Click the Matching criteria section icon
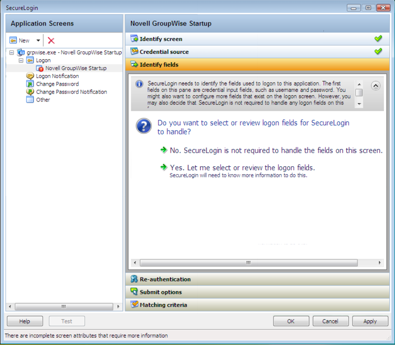Image resolution: width=395 pixels, height=345 pixels. pos(134,304)
